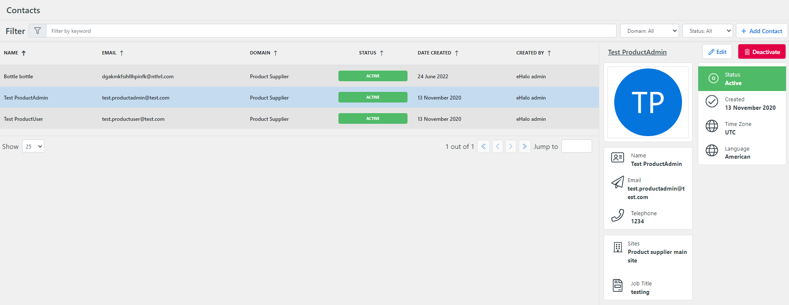The height and width of the screenshot is (305, 789).
Task: Click the Jump to page field
Action: tap(576, 146)
